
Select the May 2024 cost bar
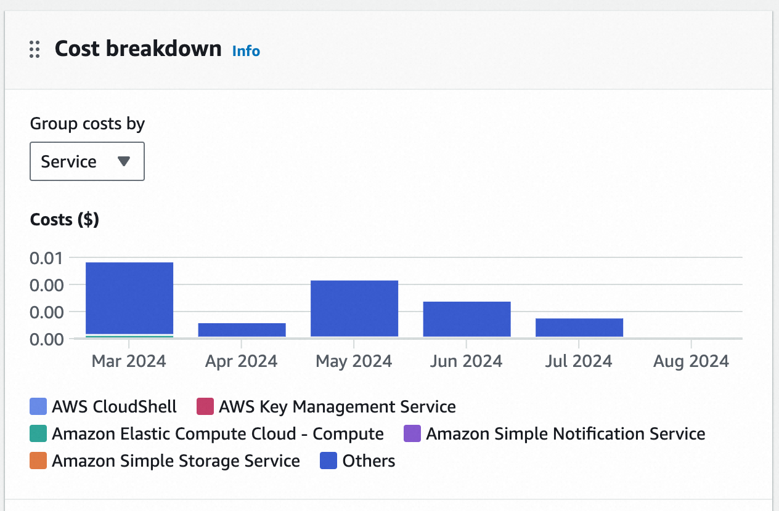(354, 308)
